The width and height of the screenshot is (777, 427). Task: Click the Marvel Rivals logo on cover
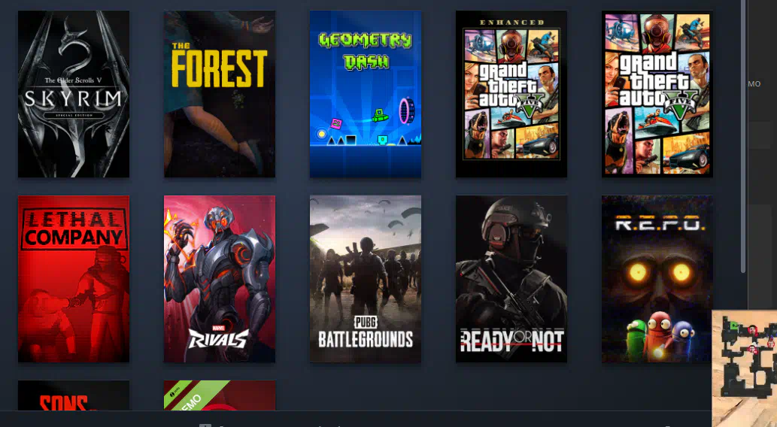pos(218,338)
